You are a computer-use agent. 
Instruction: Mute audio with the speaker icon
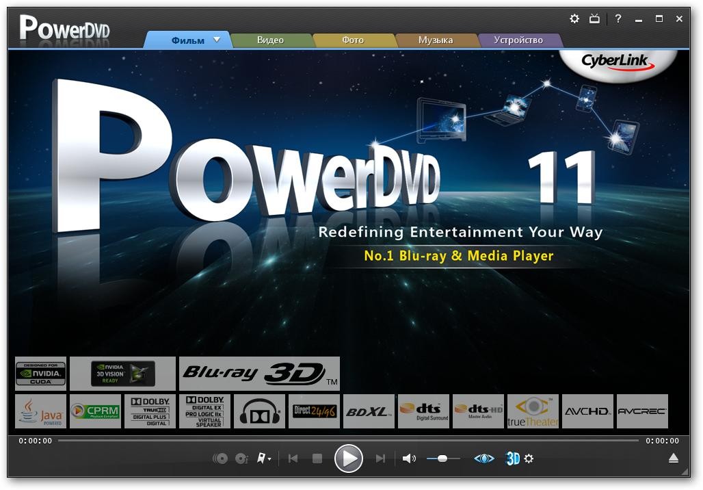tap(409, 459)
